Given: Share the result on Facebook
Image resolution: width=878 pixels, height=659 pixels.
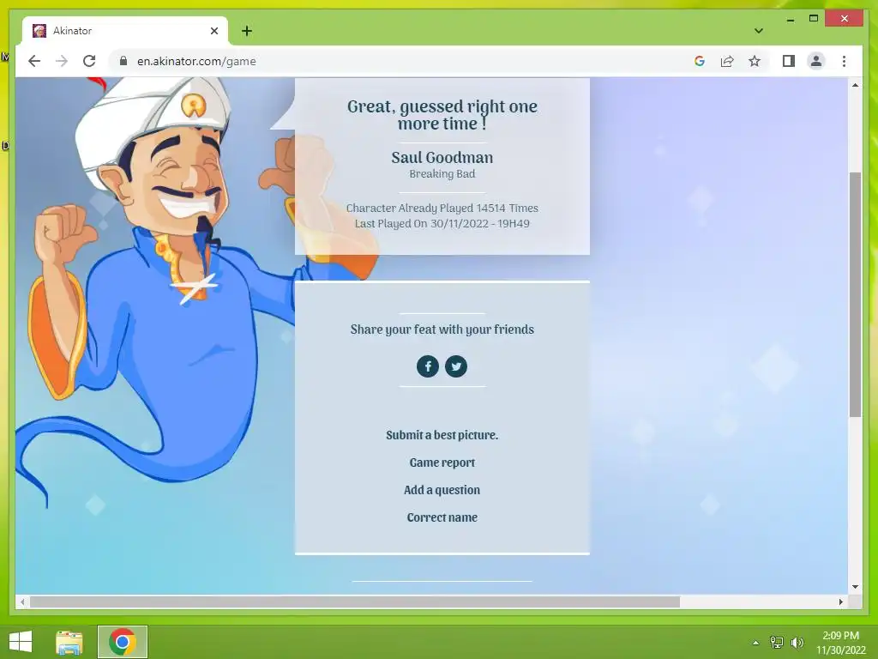Looking at the screenshot, I should click(428, 366).
